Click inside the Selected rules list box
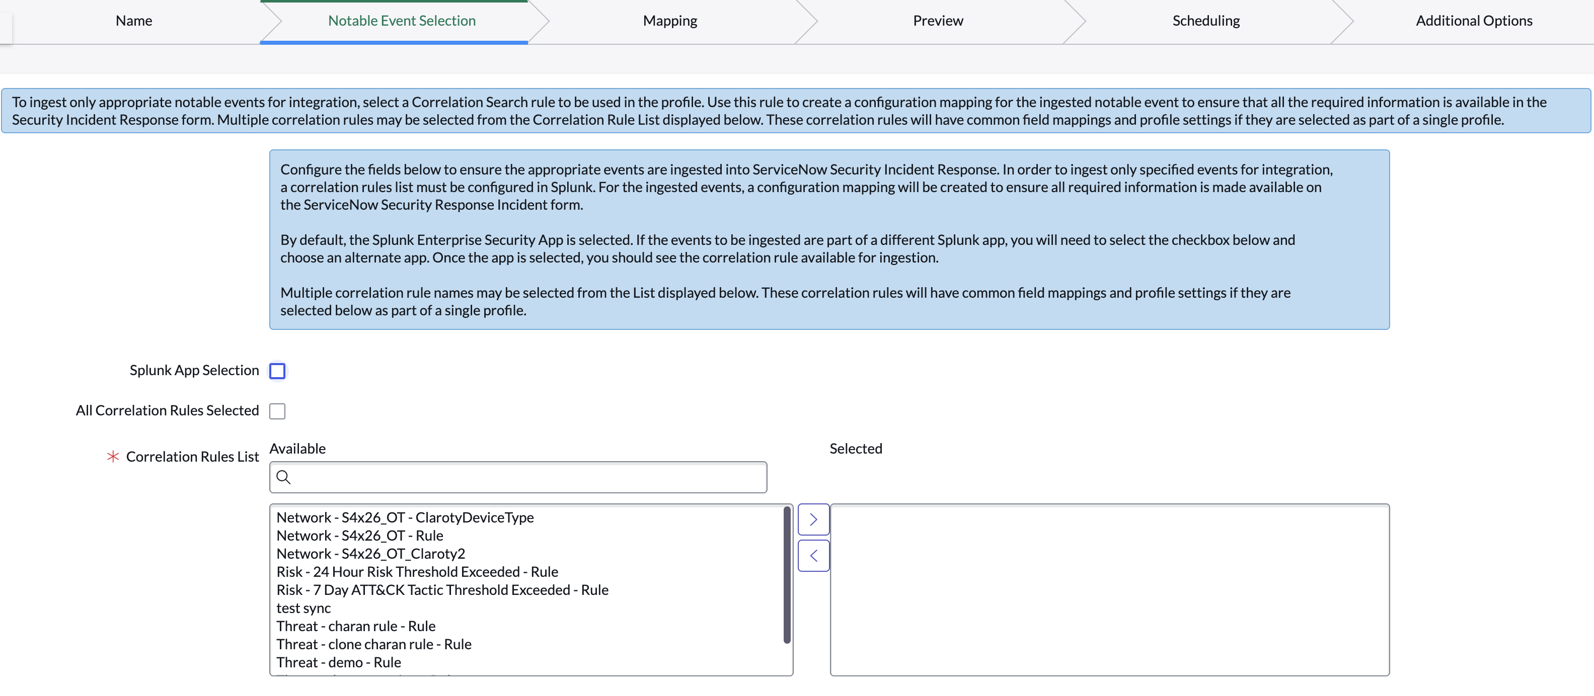This screenshot has width=1594, height=696. click(x=1109, y=590)
